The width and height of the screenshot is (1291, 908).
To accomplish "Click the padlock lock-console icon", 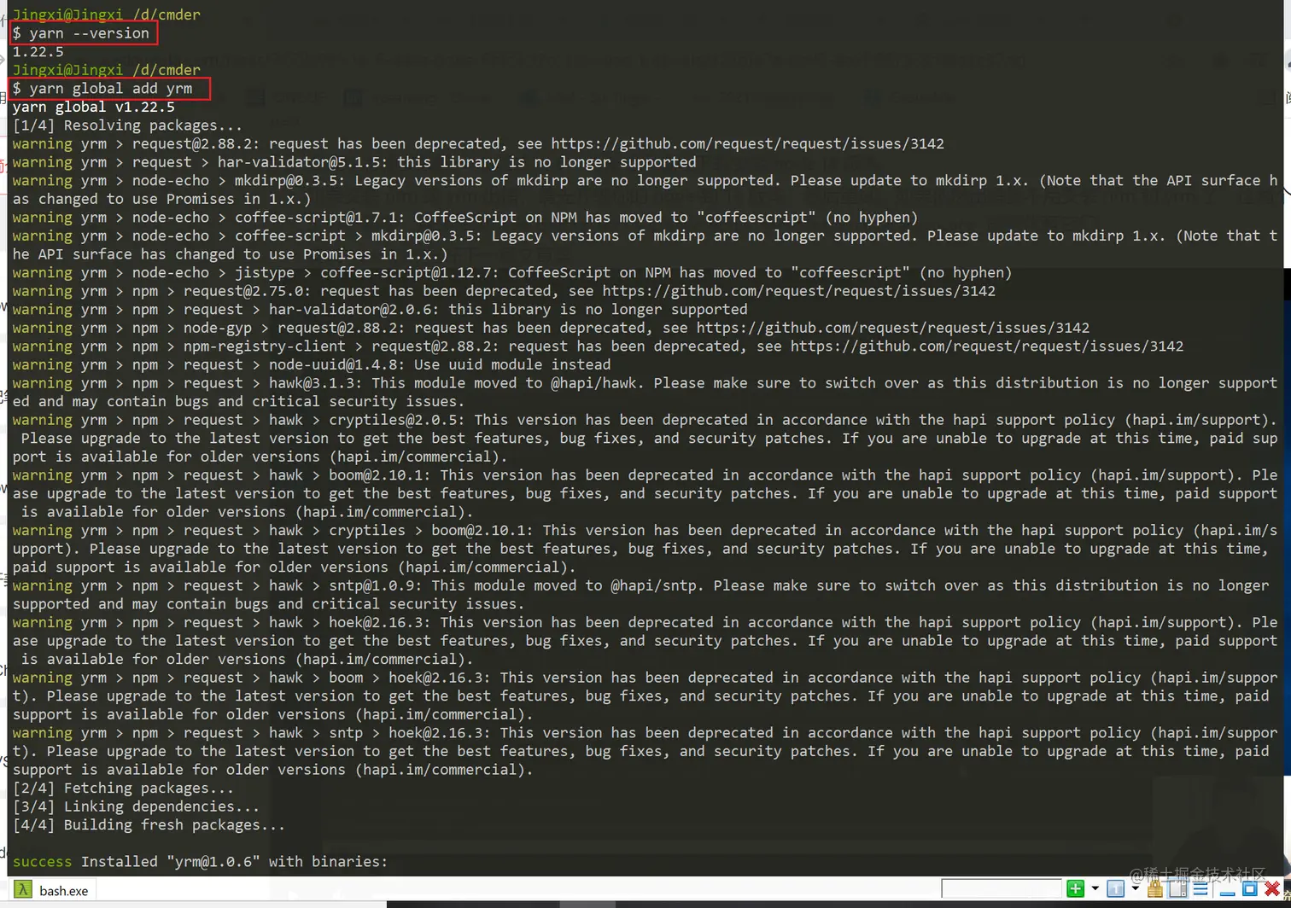I will coord(1155,889).
